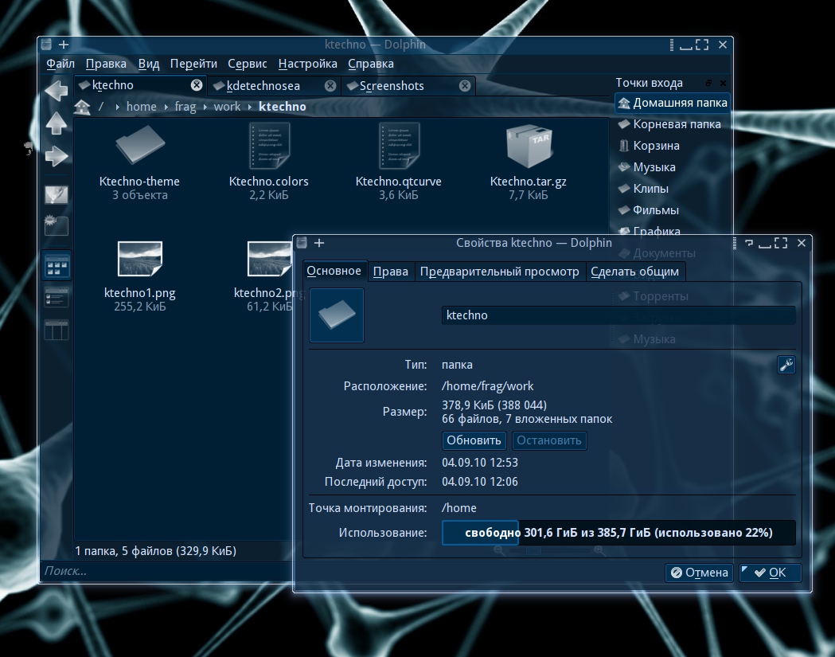Viewport: 835px width, 657px height.
Task: Click the home icon in the breadcrumb bar
Action: tap(82, 107)
